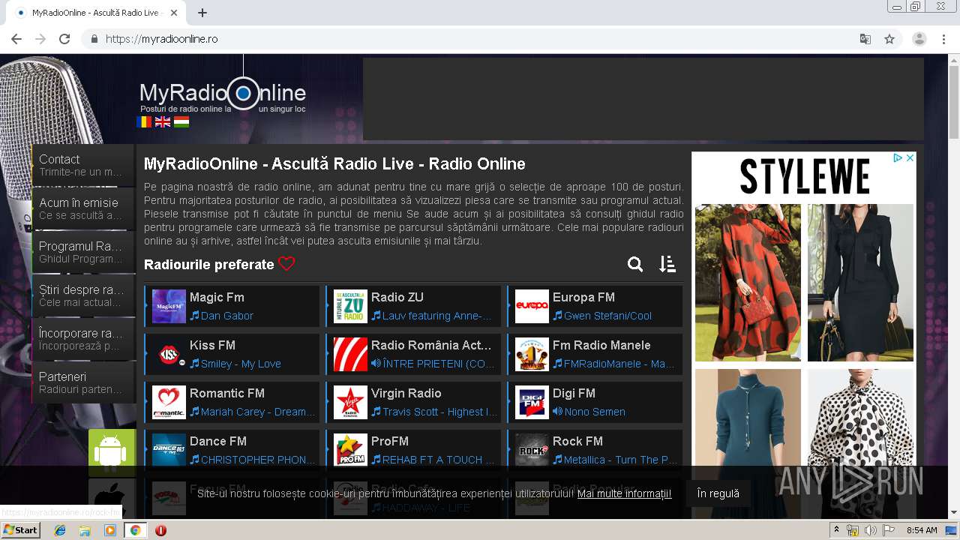Open a new browser tab
The height and width of the screenshot is (540, 960).
[202, 13]
